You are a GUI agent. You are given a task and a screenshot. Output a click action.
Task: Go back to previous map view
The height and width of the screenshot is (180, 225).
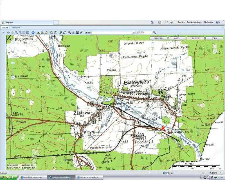pyautogui.click(x=8, y=33)
